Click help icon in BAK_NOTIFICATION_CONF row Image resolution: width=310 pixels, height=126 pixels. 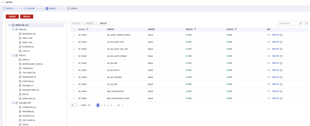click(x=281, y=99)
